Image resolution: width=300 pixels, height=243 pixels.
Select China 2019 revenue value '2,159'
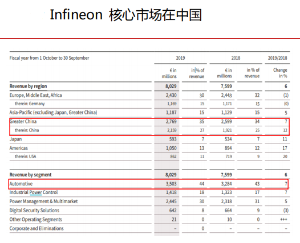pyautogui.click(x=172, y=130)
